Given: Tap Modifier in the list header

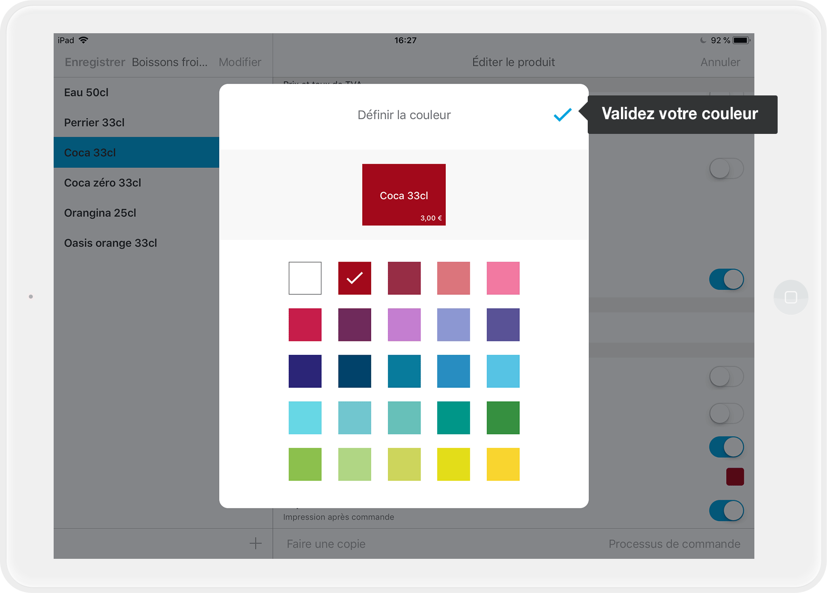Looking at the screenshot, I should (x=240, y=62).
